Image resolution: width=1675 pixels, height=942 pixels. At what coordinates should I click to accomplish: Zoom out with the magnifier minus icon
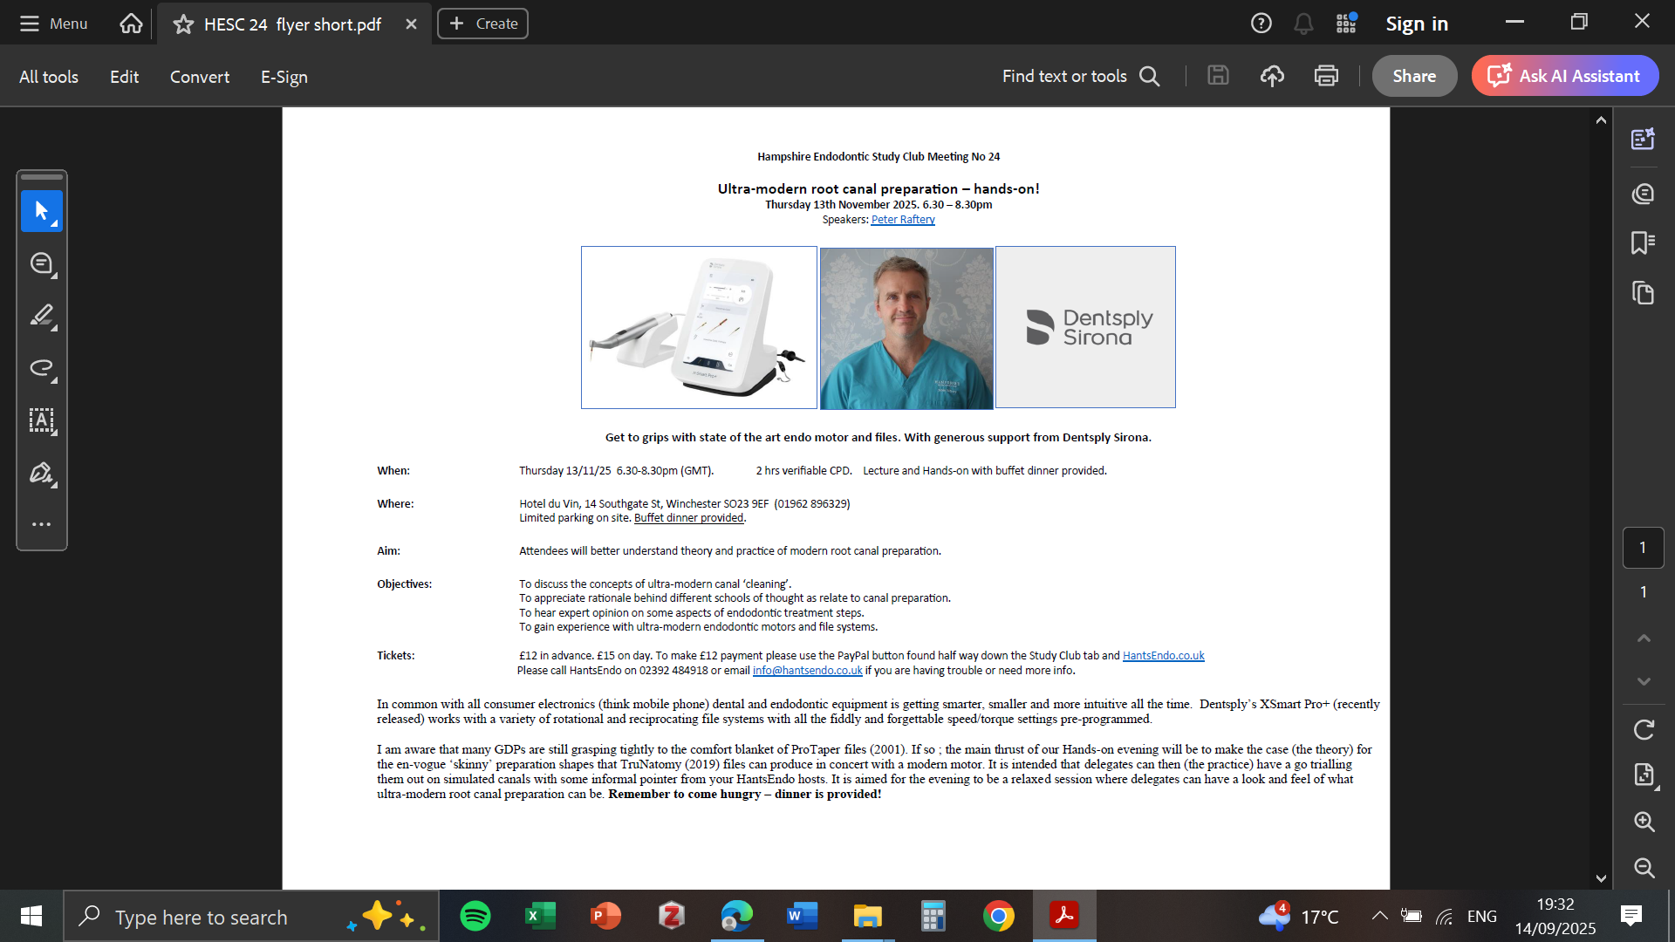click(1644, 867)
